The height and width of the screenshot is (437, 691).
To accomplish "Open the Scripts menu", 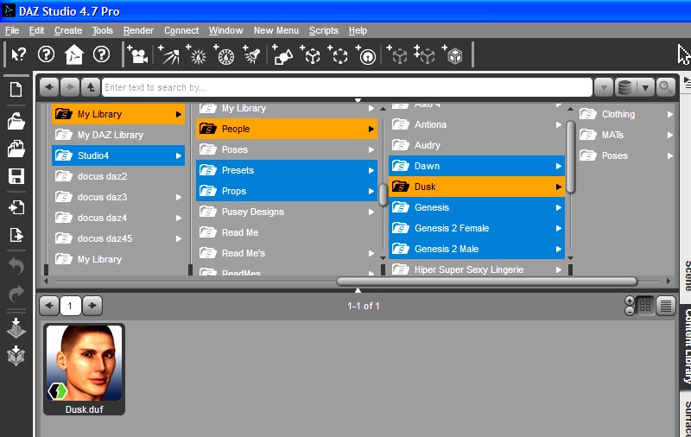I will point(323,30).
